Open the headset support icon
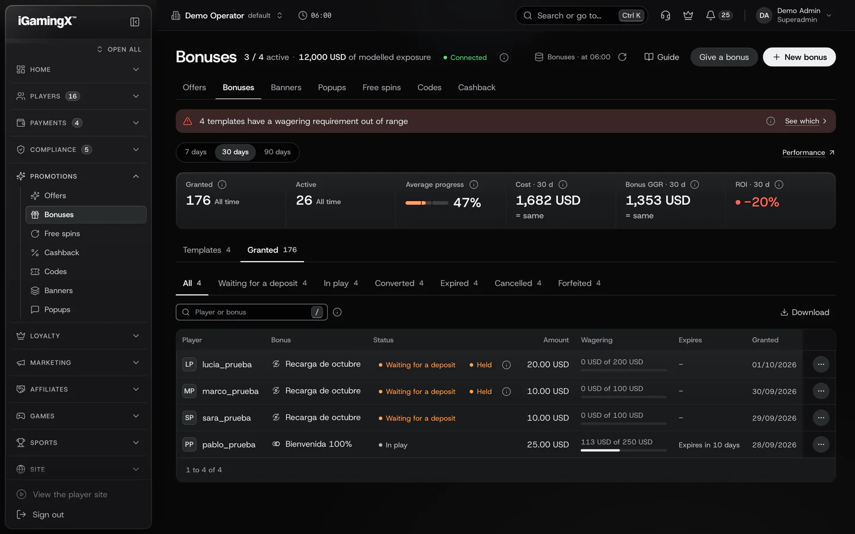Viewport: 855px width, 534px height. pyautogui.click(x=666, y=15)
